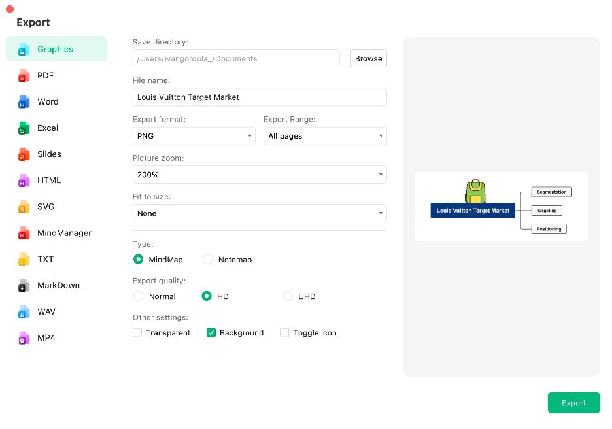
Task: Select the Graphics export icon
Action: click(24, 49)
